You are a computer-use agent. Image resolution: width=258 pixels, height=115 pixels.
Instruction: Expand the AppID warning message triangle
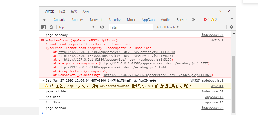(x=51, y=86)
